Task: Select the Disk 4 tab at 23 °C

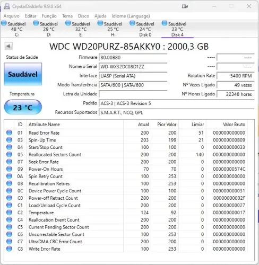Action: [x=177, y=29]
